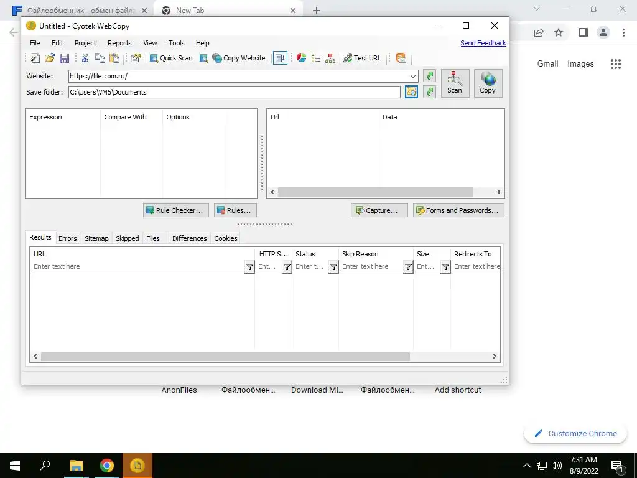Click the list report toolbar icon
Viewport: 637px width, 478px height.
[315, 58]
